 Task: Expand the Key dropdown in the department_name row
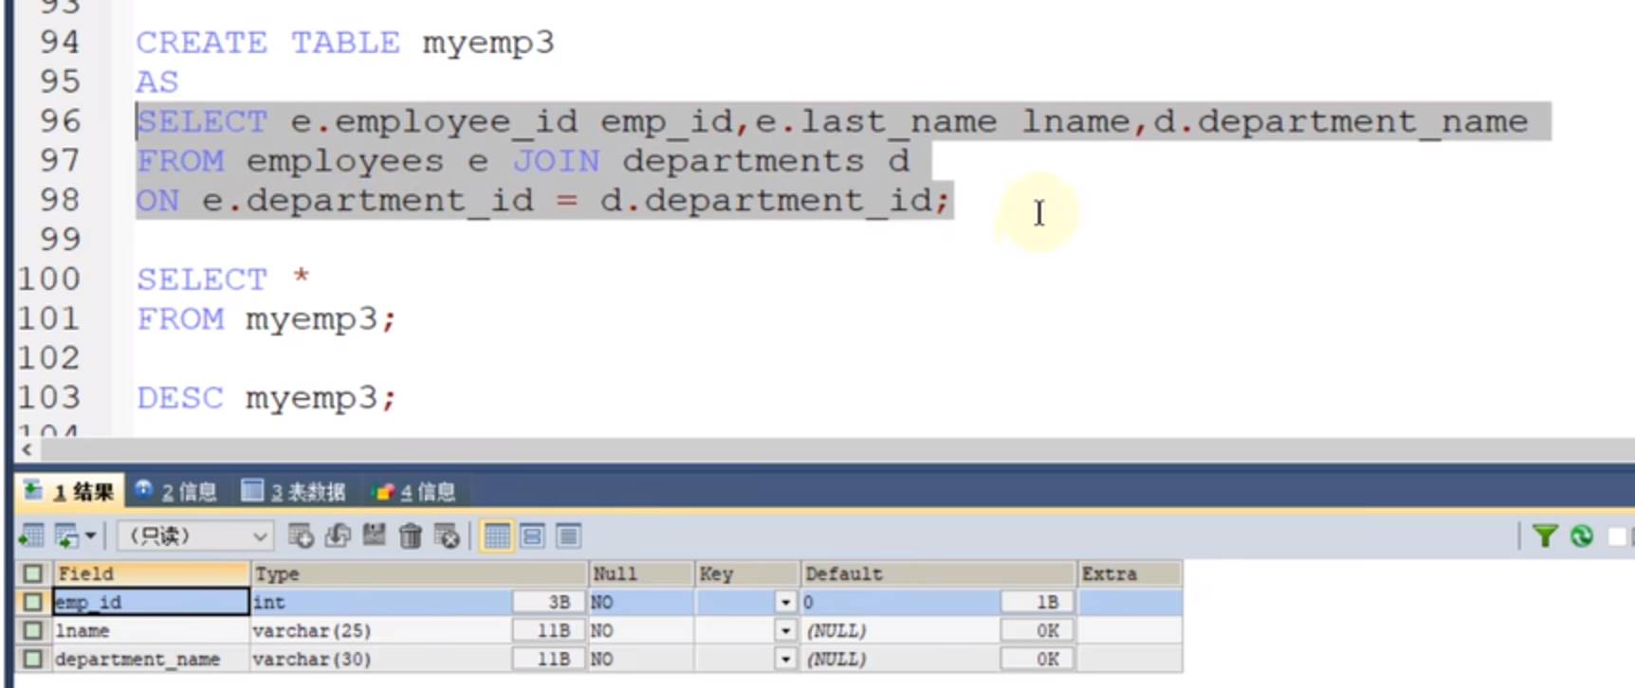click(x=785, y=659)
